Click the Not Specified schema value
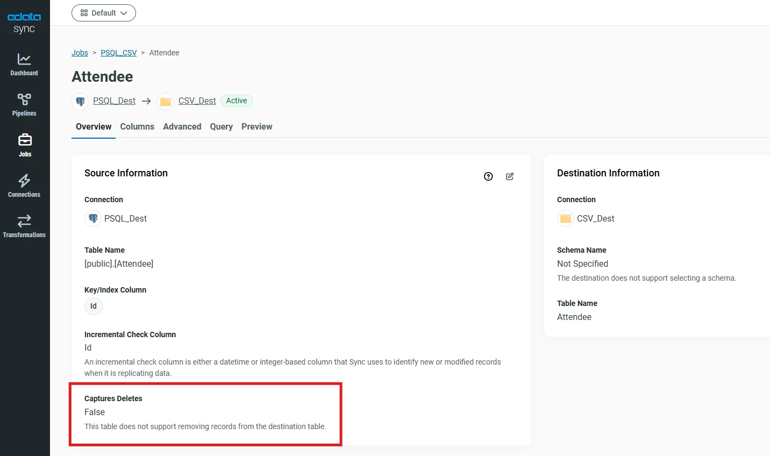This screenshot has width=770, height=456. [583, 263]
